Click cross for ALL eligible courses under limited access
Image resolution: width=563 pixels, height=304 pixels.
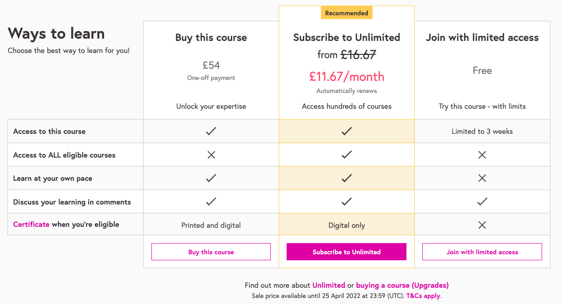pos(482,155)
